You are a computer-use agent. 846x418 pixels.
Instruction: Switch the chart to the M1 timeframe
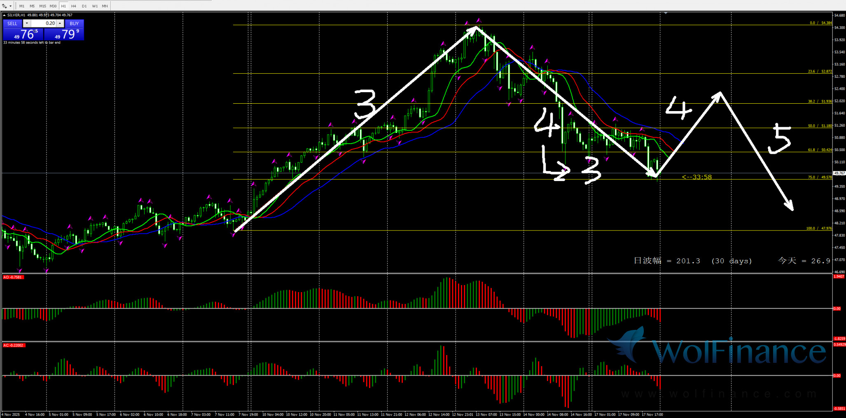[22, 6]
